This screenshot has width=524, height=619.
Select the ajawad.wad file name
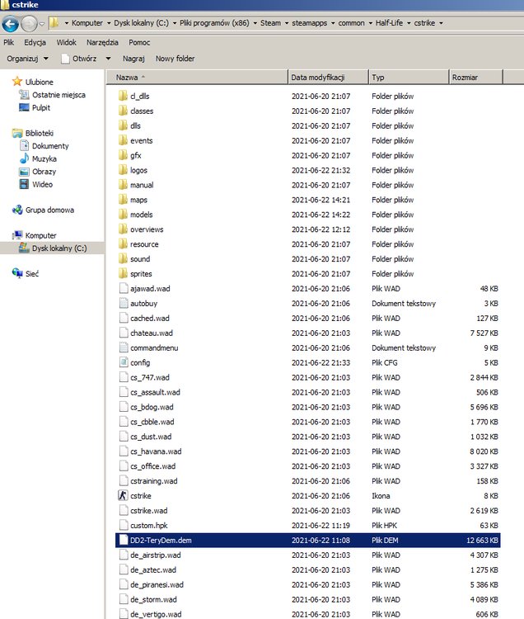(x=150, y=289)
